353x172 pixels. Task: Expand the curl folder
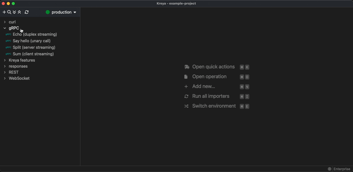(x=5, y=22)
